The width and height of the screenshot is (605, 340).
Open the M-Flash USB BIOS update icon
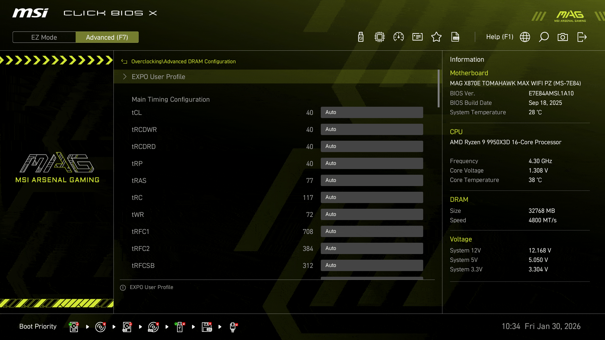[361, 37]
